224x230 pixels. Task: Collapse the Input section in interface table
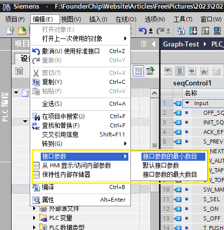click(187, 103)
